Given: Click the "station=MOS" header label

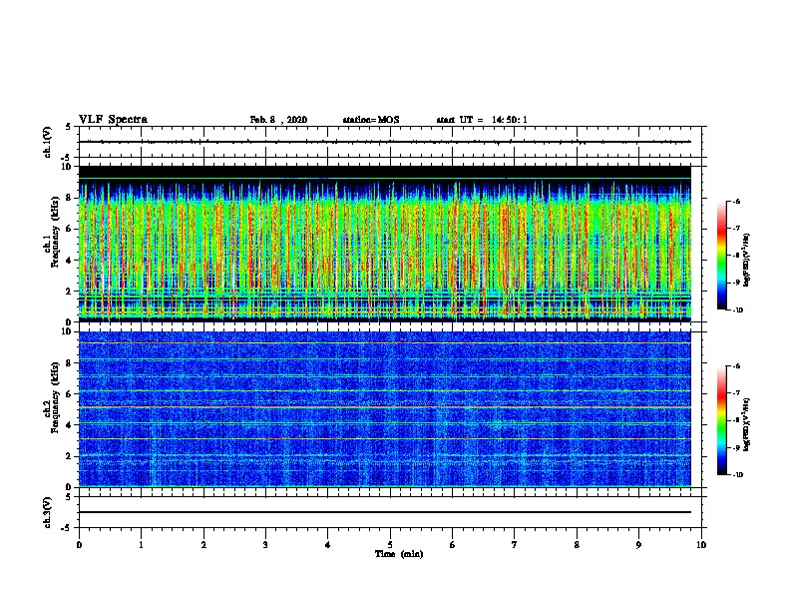Looking at the screenshot, I should point(371,120).
